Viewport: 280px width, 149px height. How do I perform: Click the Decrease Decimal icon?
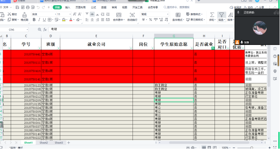(x=166, y=19)
